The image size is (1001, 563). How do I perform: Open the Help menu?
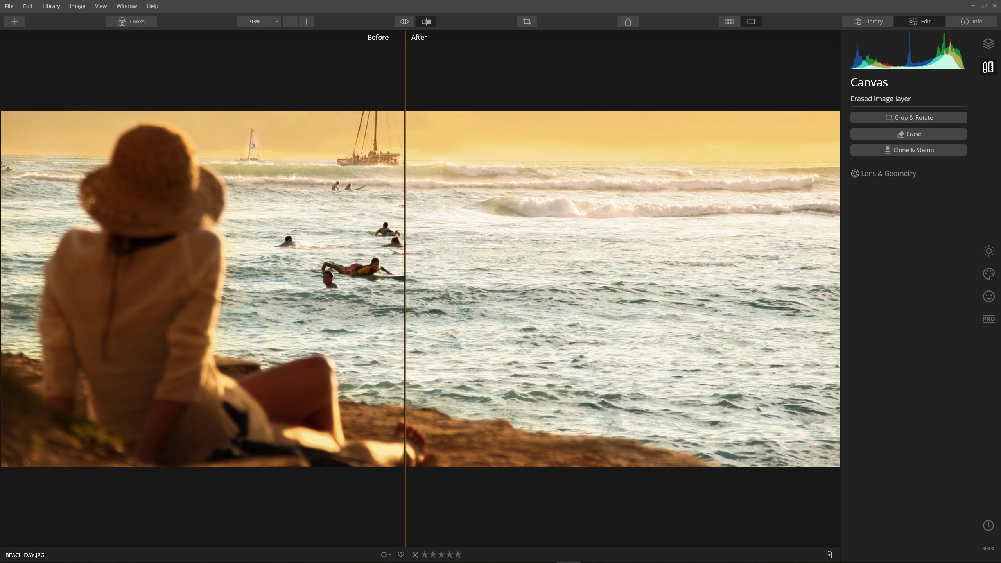pos(152,6)
